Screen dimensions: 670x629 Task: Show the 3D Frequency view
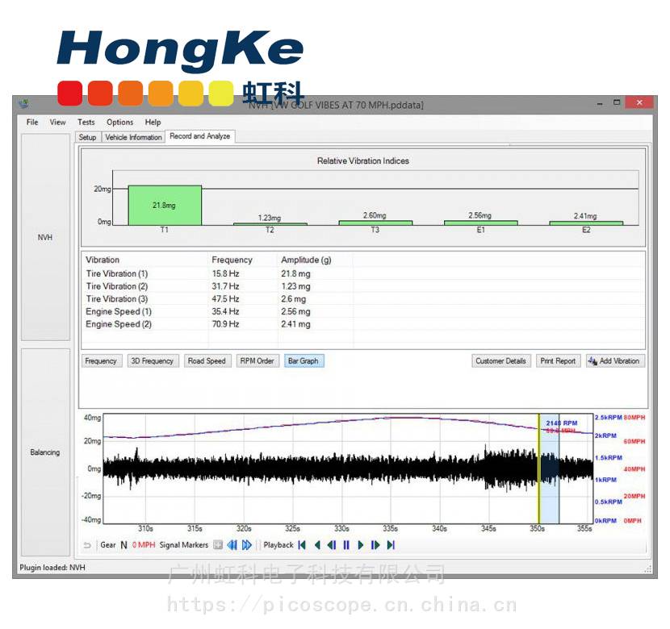click(153, 361)
